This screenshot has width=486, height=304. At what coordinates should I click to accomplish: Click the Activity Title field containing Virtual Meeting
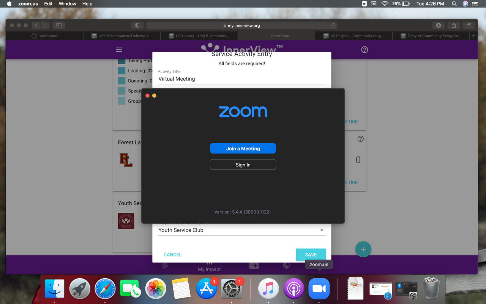(x=241, y=79)
